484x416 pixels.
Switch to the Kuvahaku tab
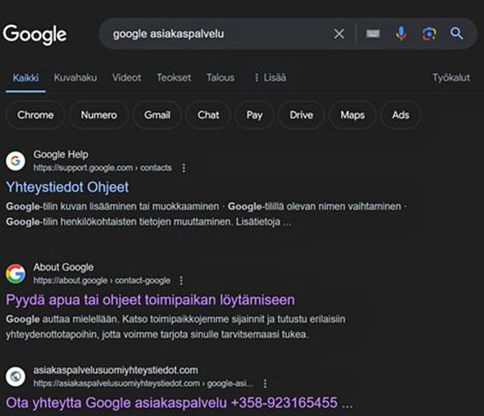[75, 78]
